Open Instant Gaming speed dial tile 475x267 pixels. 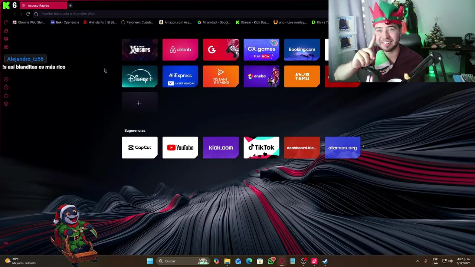[221, 76]
